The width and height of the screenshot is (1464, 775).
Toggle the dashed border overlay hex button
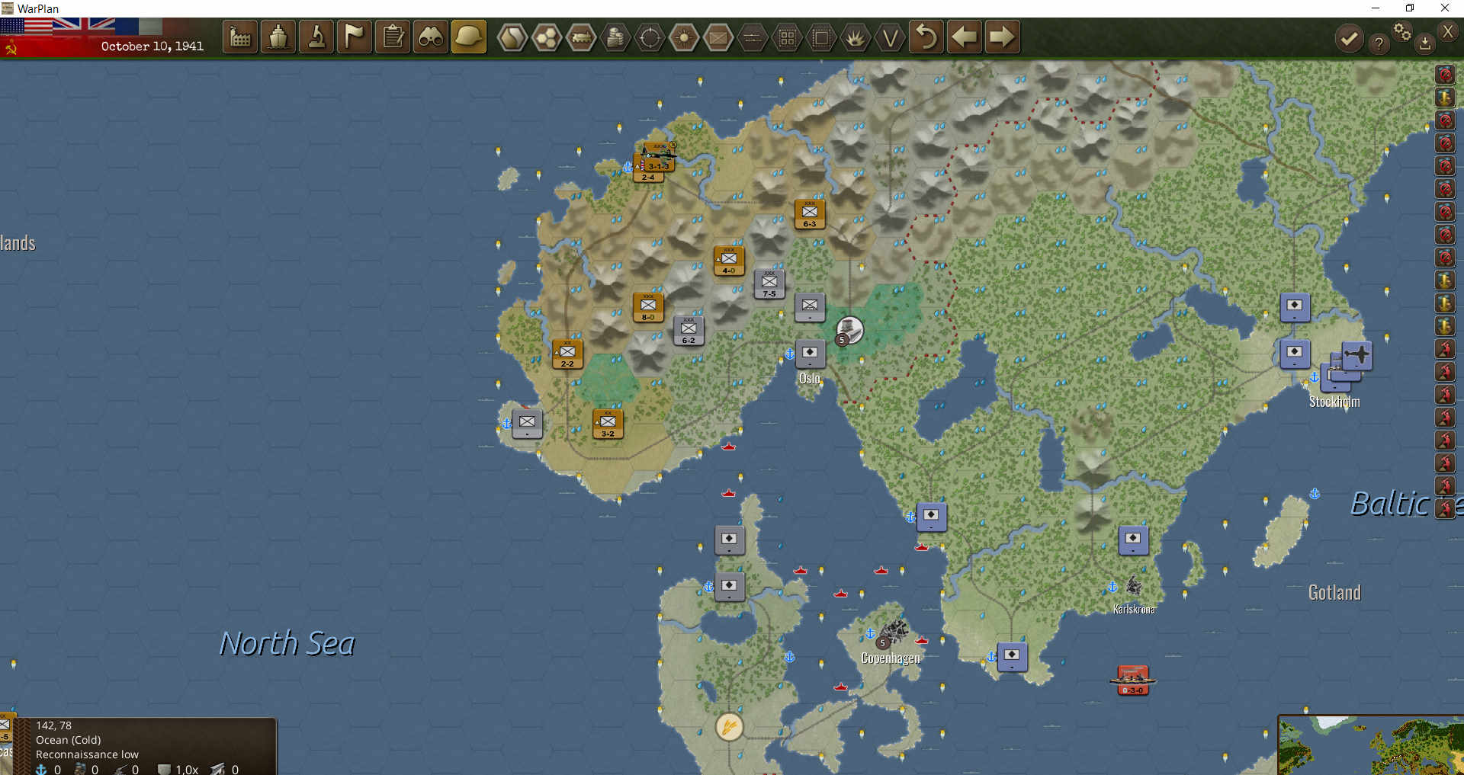pyautogui.click(x=821, y=37)
